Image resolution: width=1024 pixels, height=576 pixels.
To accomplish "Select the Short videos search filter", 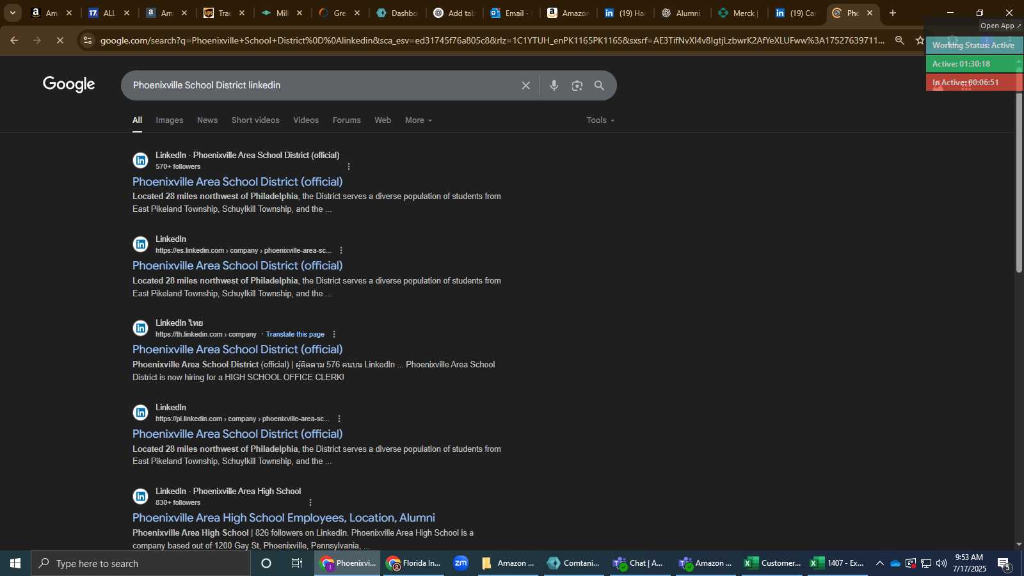I will pyautogui.click(x=255, y=120).
